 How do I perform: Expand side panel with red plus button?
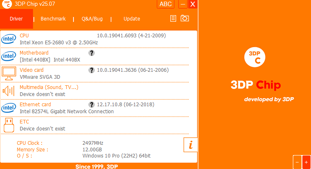tap(306, 162)
